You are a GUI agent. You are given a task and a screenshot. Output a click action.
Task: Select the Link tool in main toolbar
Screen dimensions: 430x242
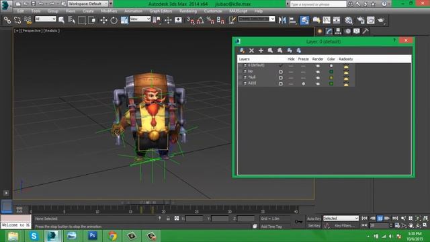pyautogui.click(x=7, y=20)
